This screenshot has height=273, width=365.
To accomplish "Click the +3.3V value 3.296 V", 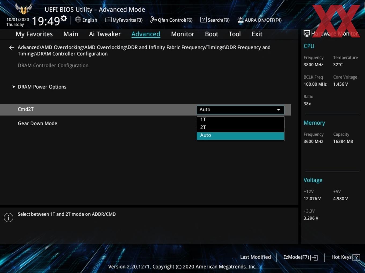I will tap(311, 218).
